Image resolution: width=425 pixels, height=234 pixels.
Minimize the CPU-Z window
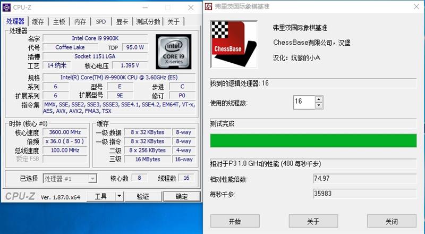coord(145,7)
